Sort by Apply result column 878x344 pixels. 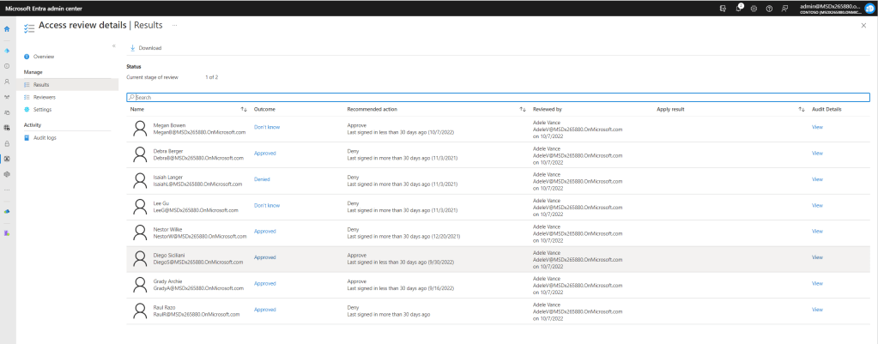coord(802,110)
